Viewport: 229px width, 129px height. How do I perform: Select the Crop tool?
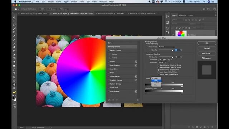coord(14,32)
